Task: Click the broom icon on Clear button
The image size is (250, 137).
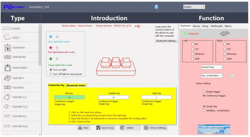Action: coord(80,128)
